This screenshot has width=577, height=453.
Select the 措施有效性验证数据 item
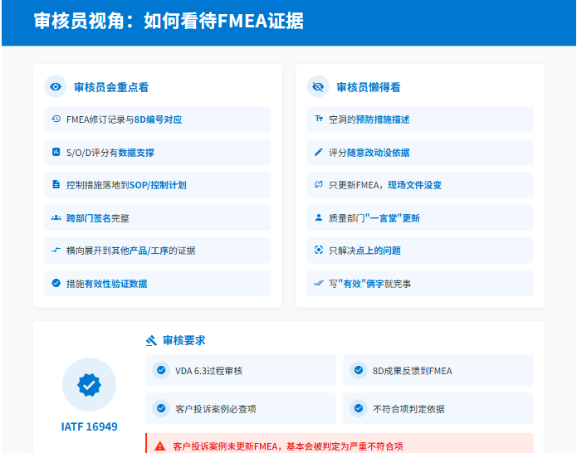157,284
